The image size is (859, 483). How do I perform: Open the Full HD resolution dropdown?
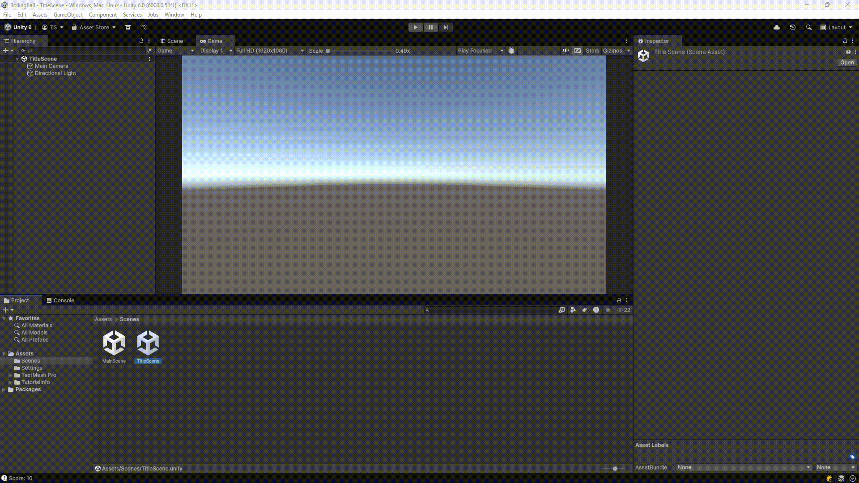point(270,51)
